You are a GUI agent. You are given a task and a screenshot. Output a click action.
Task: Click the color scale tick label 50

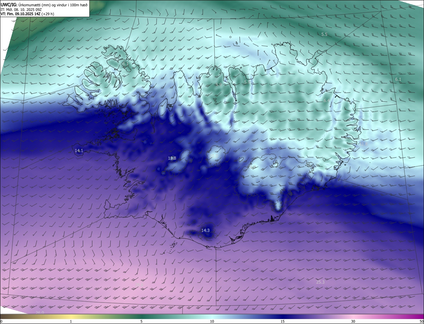point(421,321)
